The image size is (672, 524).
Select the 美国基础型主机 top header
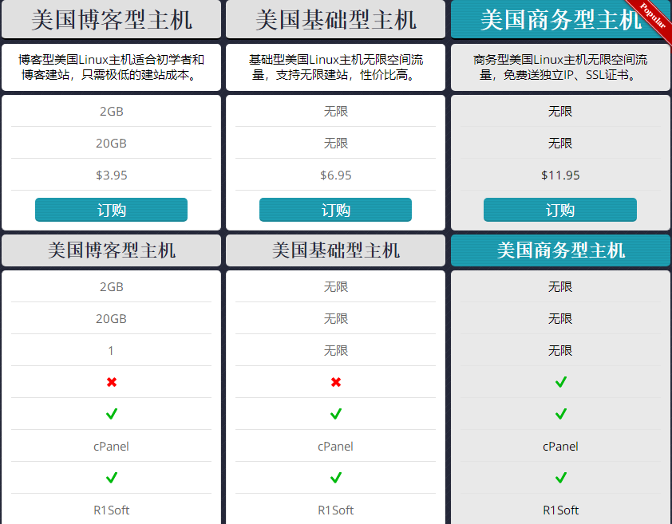pos(336,18)
